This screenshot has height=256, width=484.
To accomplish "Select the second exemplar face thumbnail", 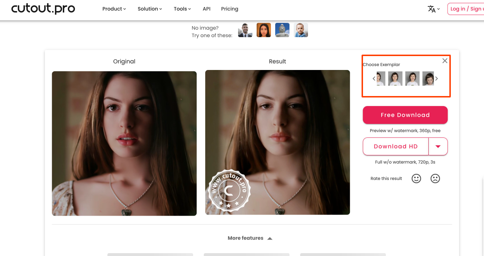I will (x=395, y=79).
